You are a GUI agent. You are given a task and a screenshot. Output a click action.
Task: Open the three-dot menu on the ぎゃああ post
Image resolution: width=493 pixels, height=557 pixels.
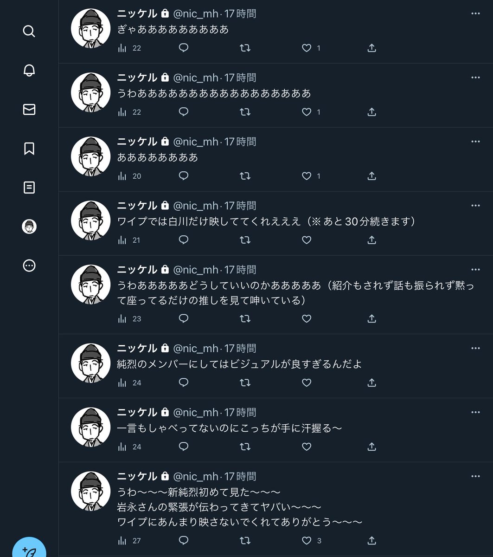[x=475, y=13]
